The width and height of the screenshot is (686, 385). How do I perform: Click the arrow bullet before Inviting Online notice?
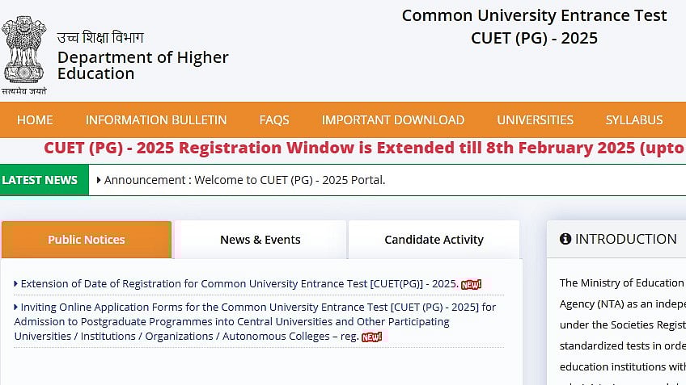click(x=16, y=308)
